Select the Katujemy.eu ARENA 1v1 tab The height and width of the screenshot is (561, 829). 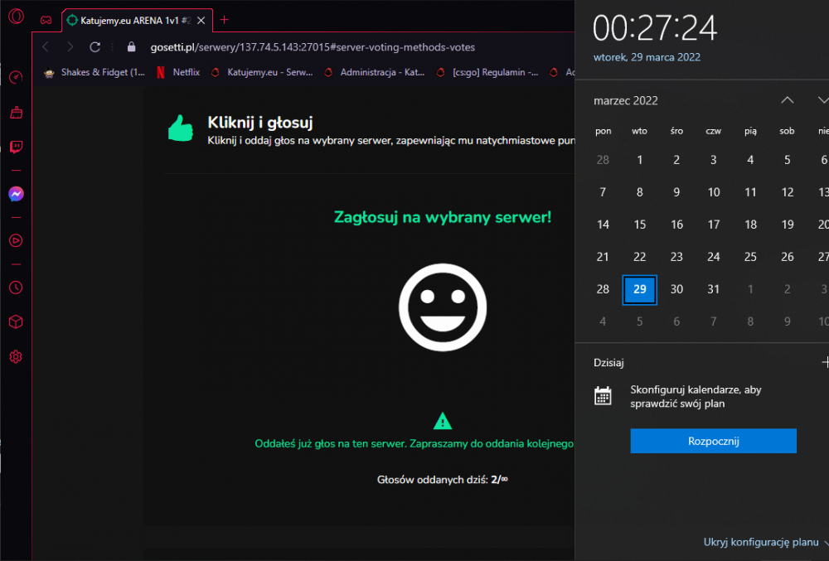(137, 21)
